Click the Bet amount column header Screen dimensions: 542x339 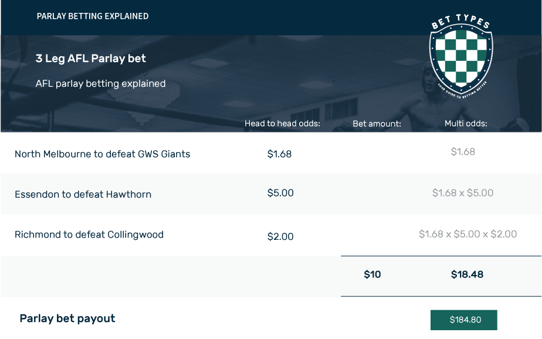coord(377,124)
